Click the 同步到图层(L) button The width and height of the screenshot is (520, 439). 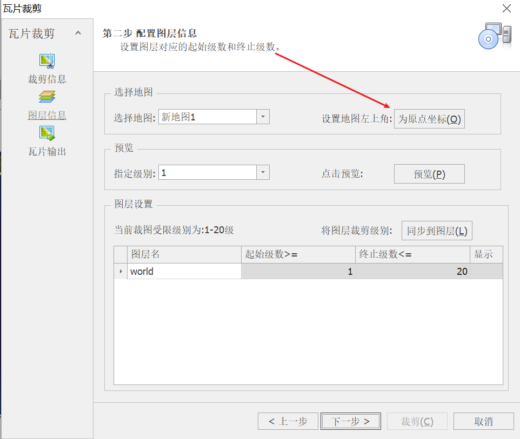437,231
